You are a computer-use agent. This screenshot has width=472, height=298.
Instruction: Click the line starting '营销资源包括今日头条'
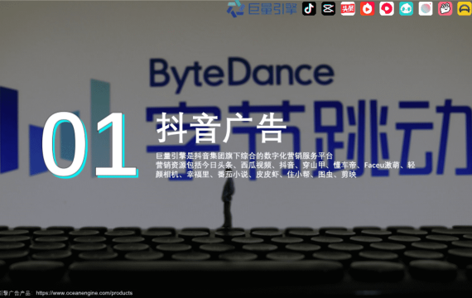(x=286, y=165)
